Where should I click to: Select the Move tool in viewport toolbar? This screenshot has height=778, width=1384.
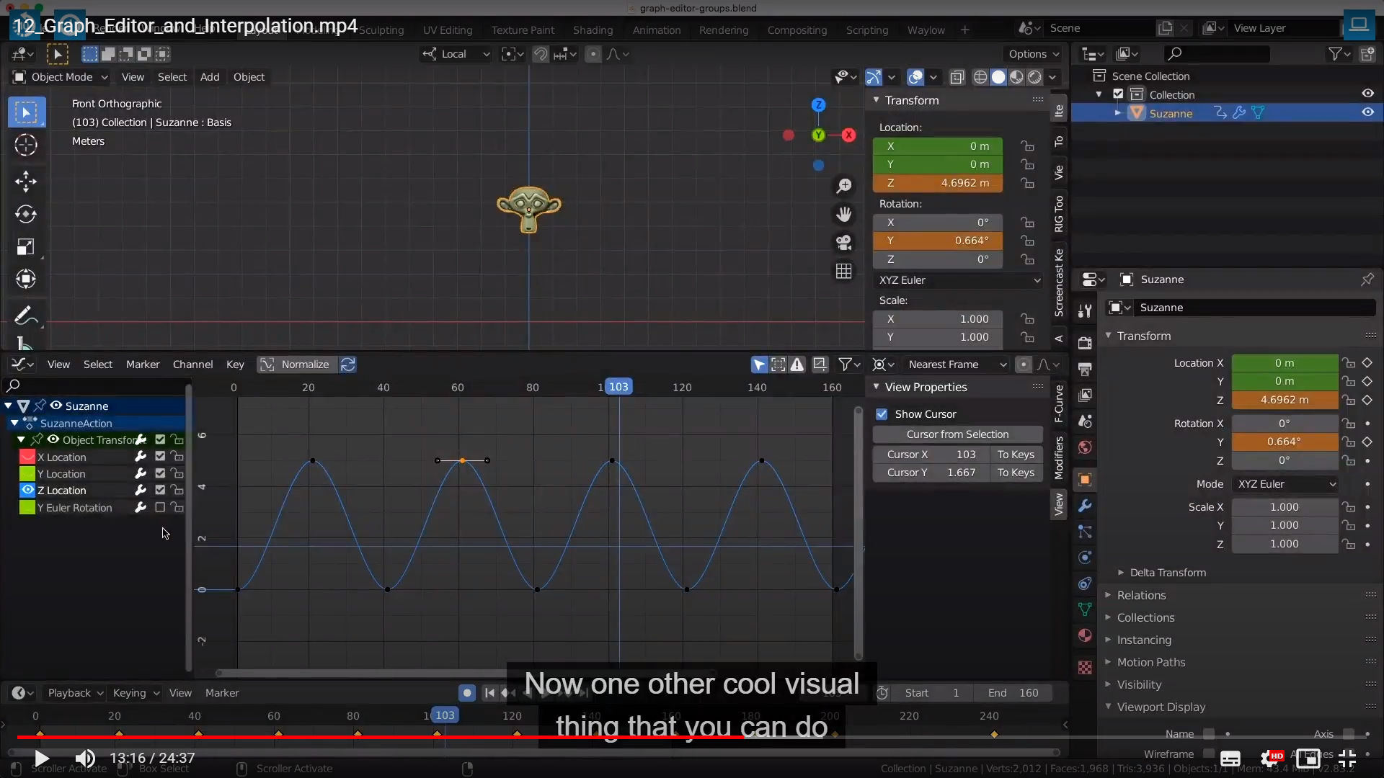pyautogui.click(x=26, y=181)
